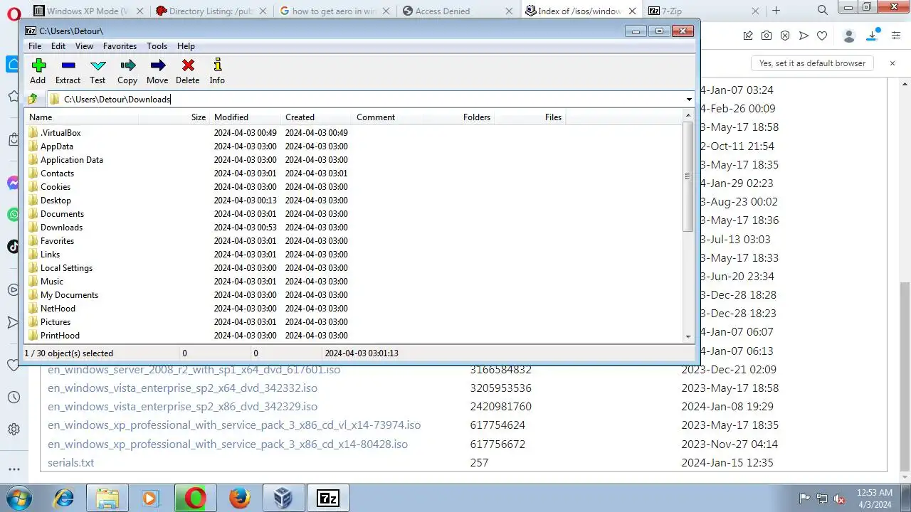Click Yes, set it as default browser
Screen dimensions: 911x512
coord(812,63)
